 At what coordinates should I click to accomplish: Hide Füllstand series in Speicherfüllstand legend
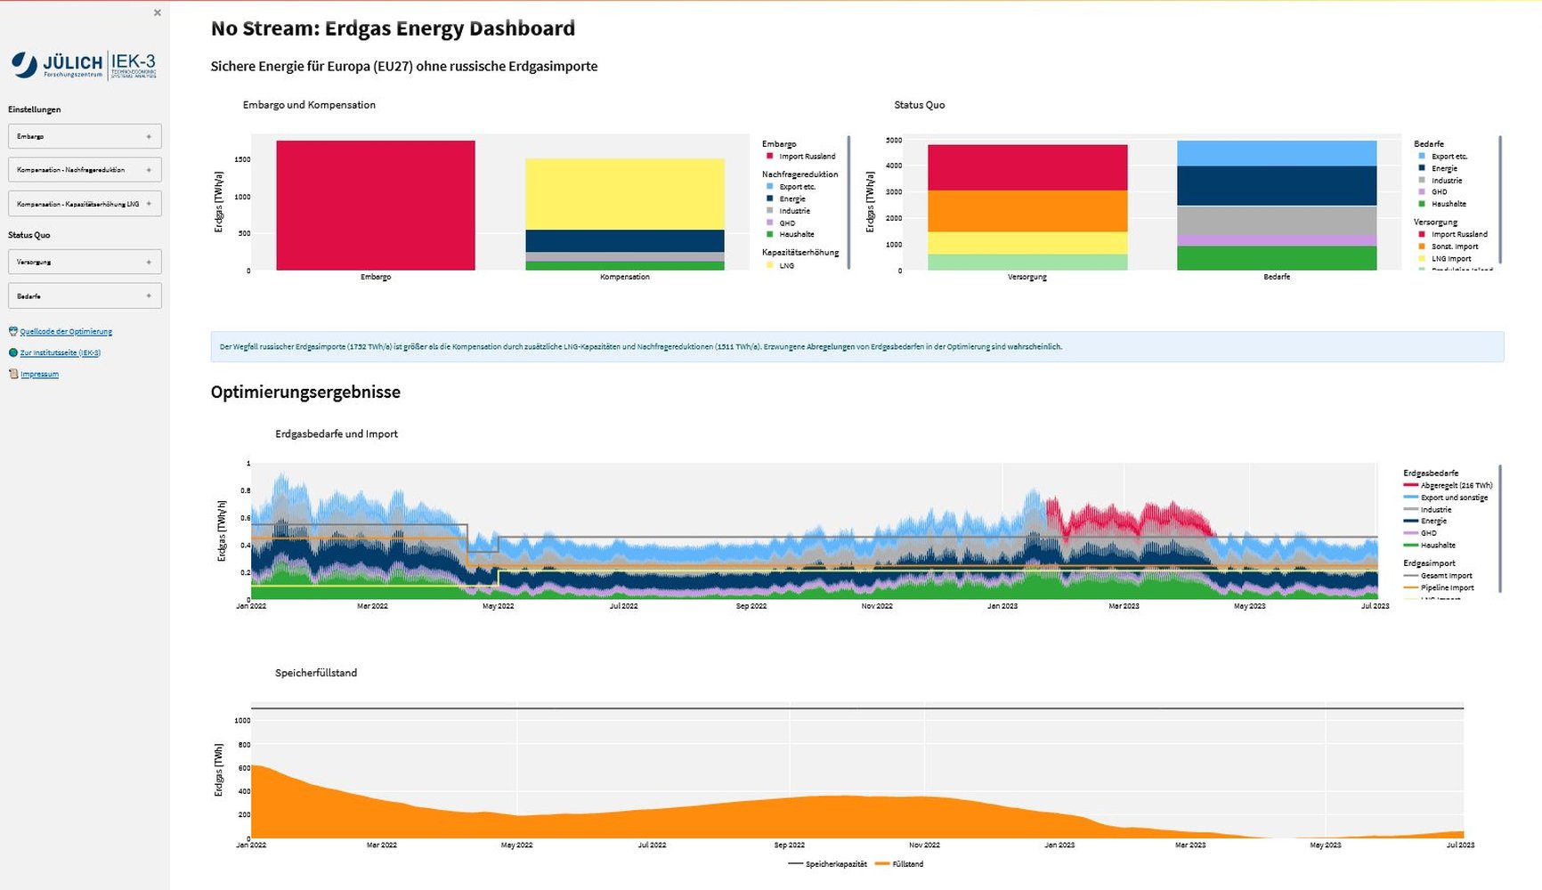pyautogui.click(x=907, y=863)
